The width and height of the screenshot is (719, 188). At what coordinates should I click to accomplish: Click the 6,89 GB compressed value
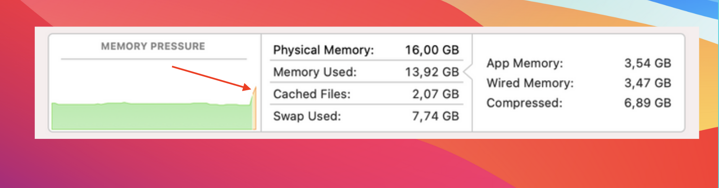[x=648, y=103]
